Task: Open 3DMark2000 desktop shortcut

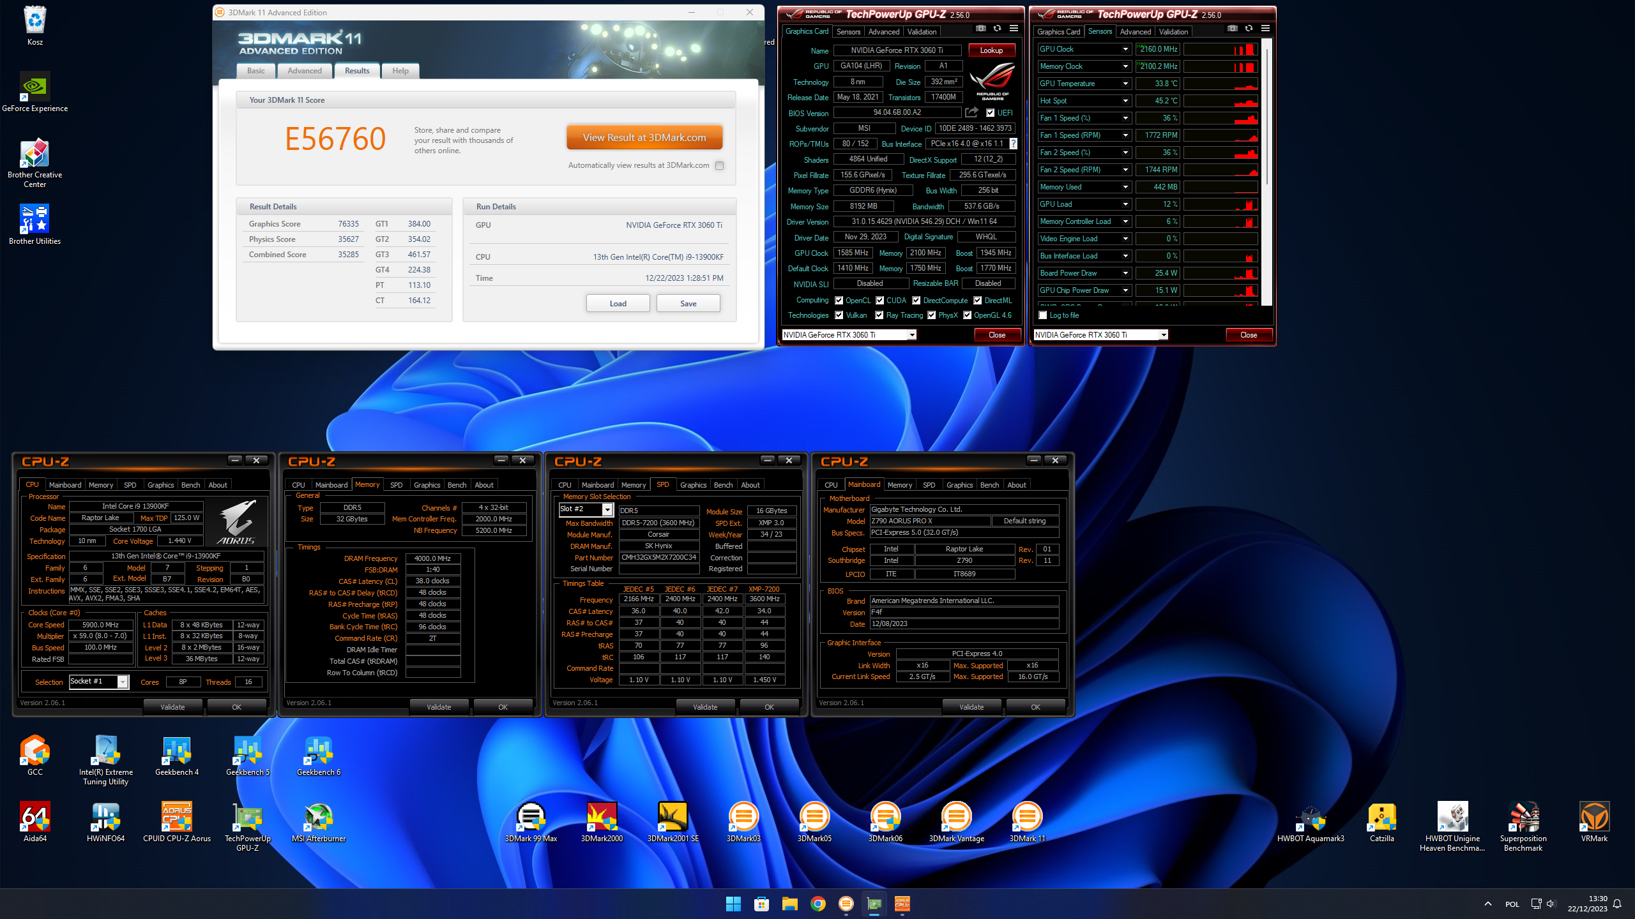Action: tap(602, 822)
